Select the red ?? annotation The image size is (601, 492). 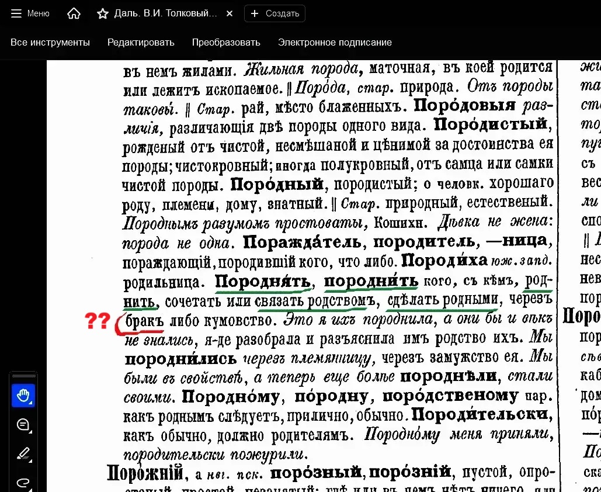pos(98,321)
